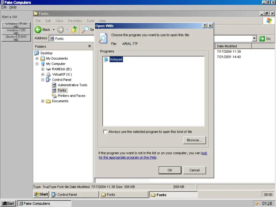Image resolution: width=276 pixels, height=207 pixels.
Task: Check Always use the selected program box
Action: pyautogui.click(x=105, y=132)
